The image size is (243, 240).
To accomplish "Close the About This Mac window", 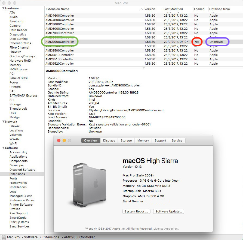I will [59, 140].
